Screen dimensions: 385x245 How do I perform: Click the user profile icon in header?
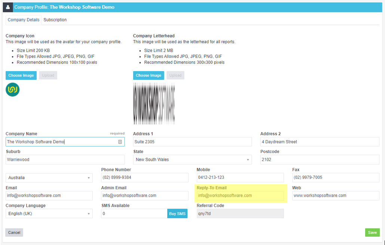(x=8, y=7)
